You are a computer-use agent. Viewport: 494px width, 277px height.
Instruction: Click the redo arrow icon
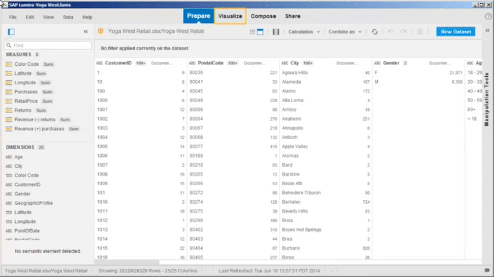pos(404,32)
